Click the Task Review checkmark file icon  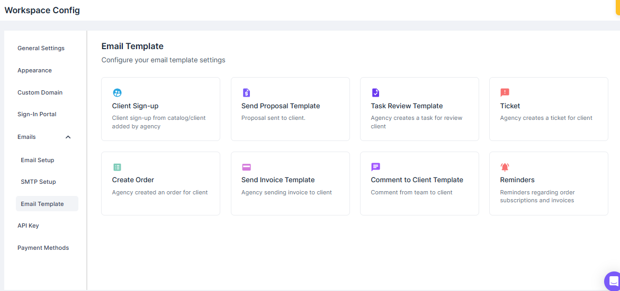click(375, 93)
